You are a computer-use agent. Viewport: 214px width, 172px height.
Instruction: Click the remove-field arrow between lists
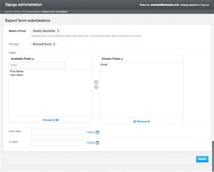(96, 87)
